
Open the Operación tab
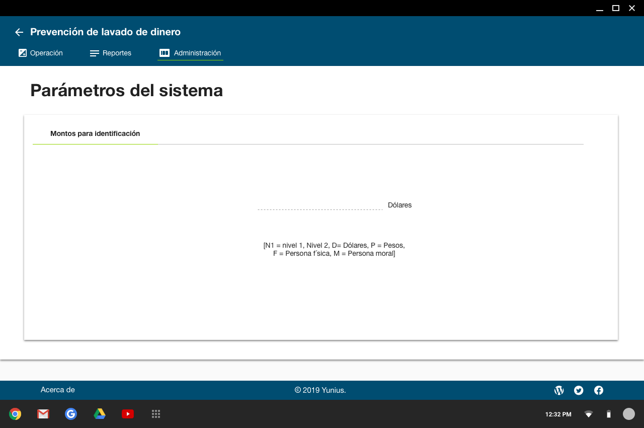[41, 53]
